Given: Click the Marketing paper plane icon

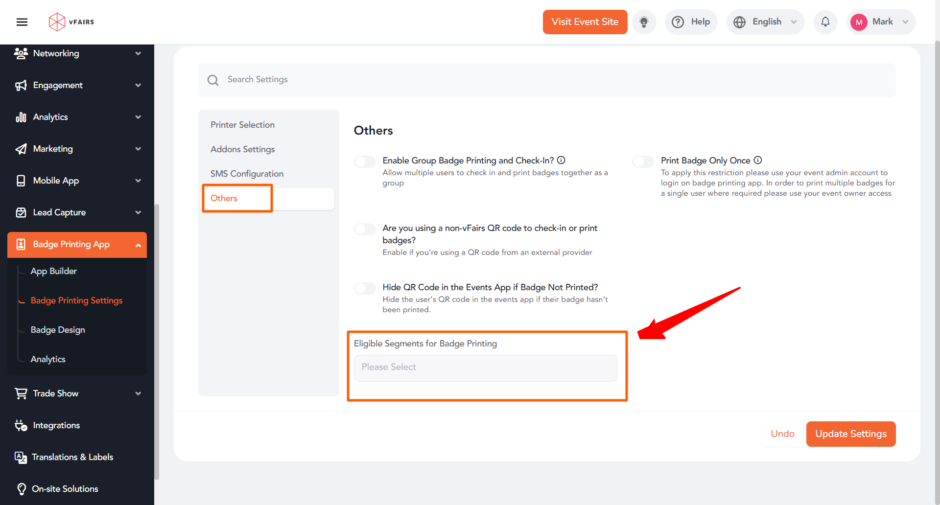Looking at the screenshot, I should pyautogui.click(x=21, y=149).
